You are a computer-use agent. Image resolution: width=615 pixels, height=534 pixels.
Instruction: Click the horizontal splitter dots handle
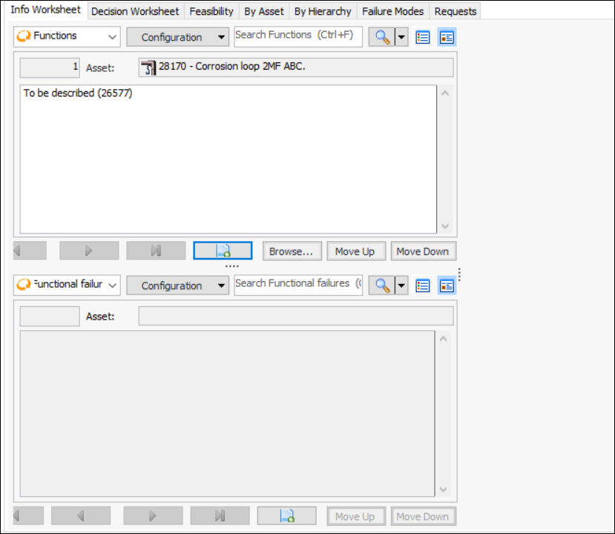[x=231, y=266]
